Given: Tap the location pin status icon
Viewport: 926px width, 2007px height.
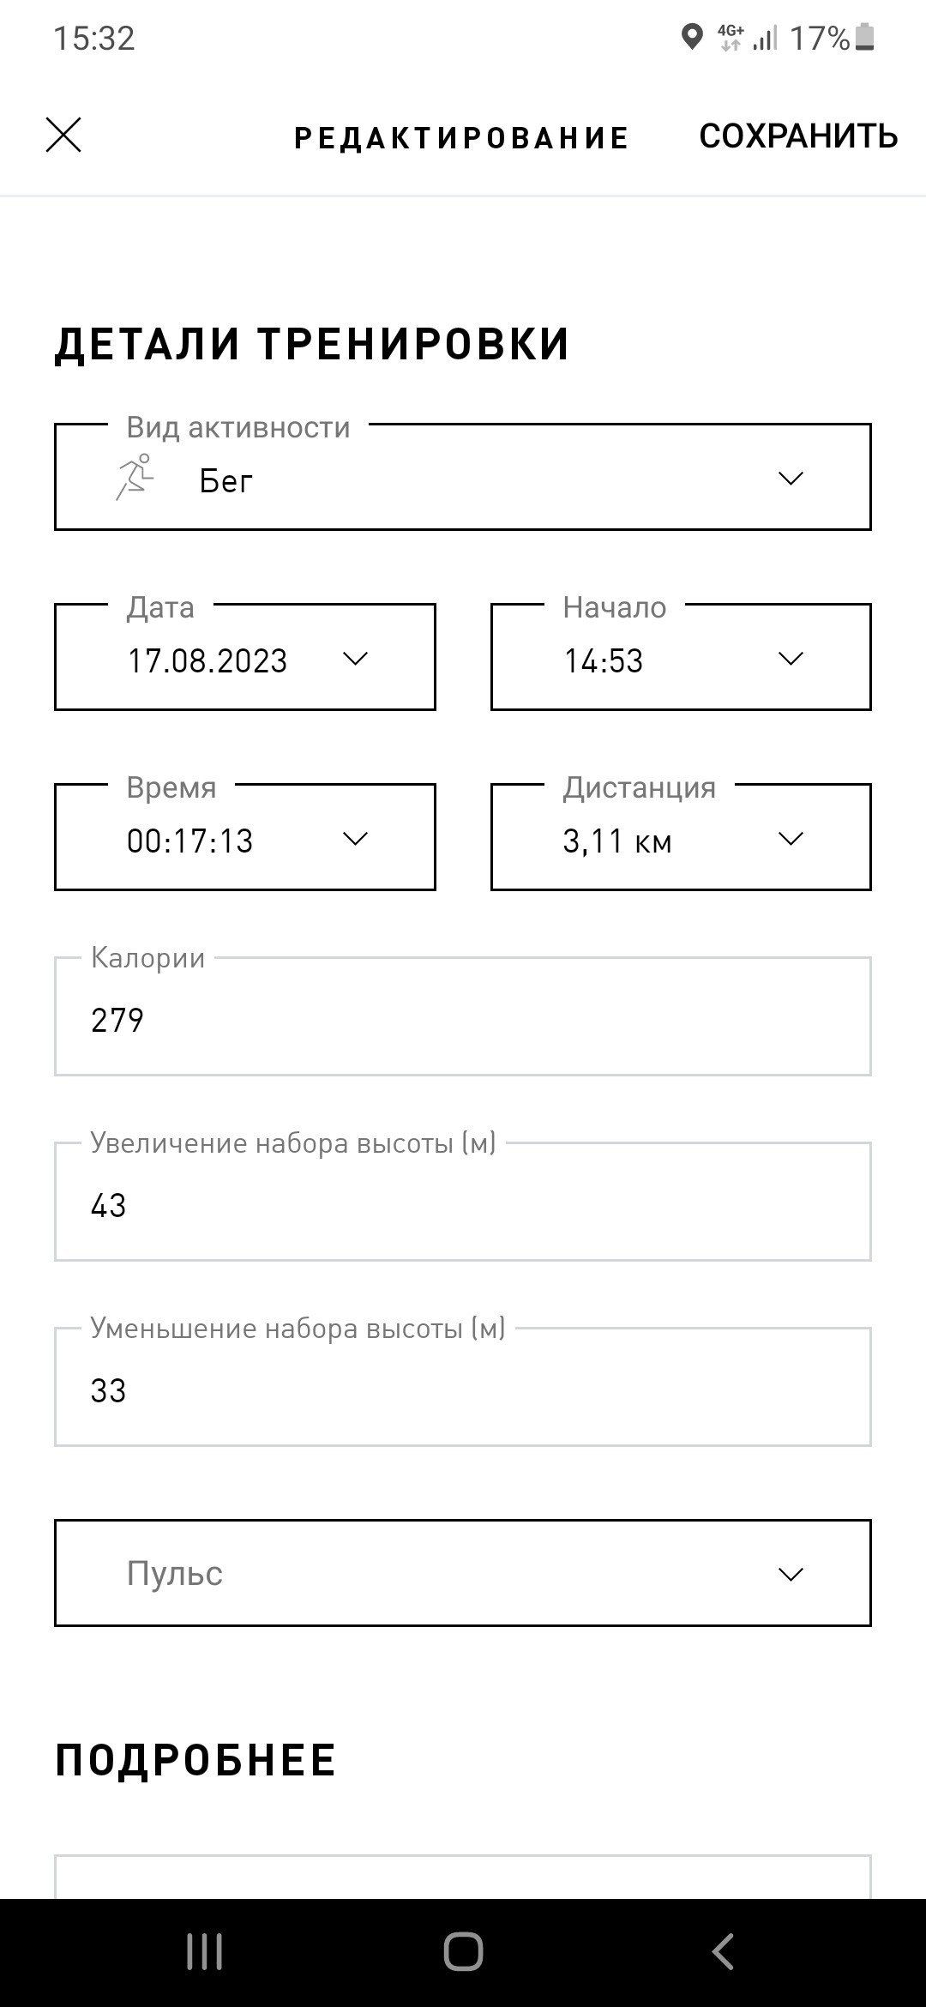Looking at the screenshot, I should pos(691,38).
